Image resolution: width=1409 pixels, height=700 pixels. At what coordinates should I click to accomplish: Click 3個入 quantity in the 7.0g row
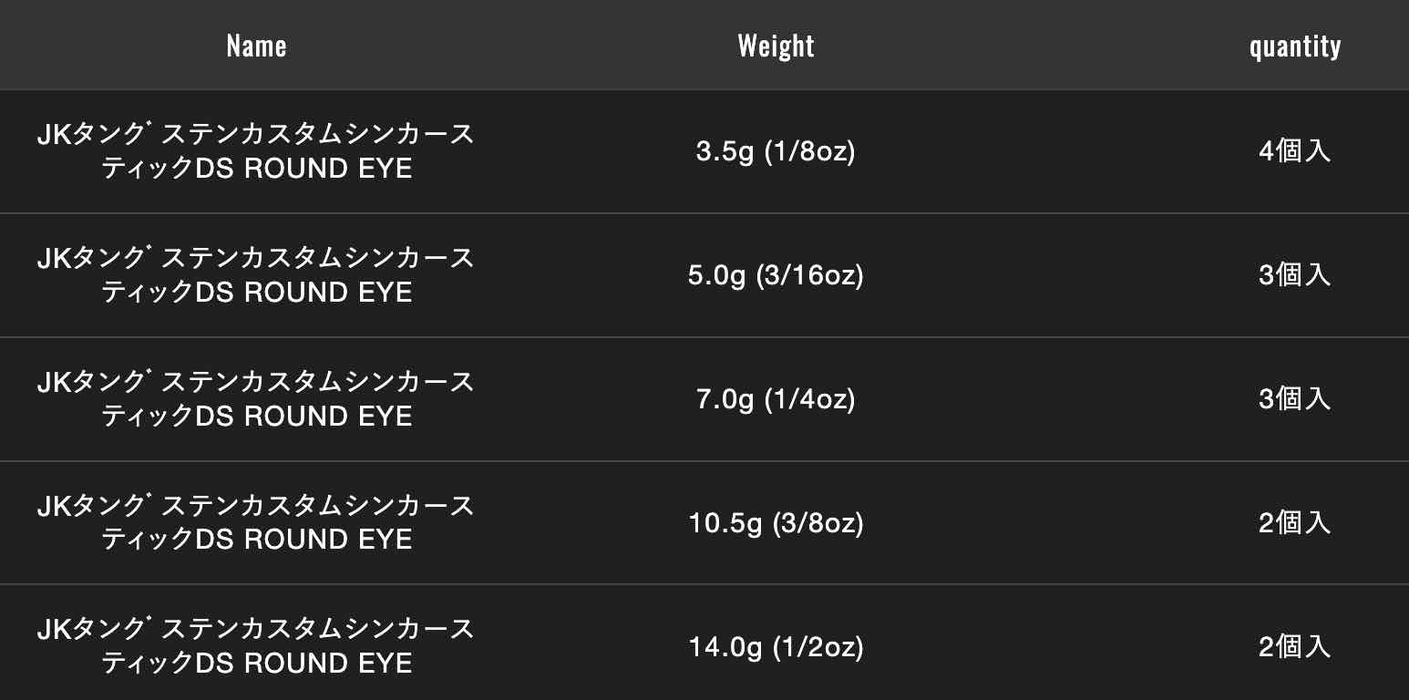click(x=1294, y=399)
